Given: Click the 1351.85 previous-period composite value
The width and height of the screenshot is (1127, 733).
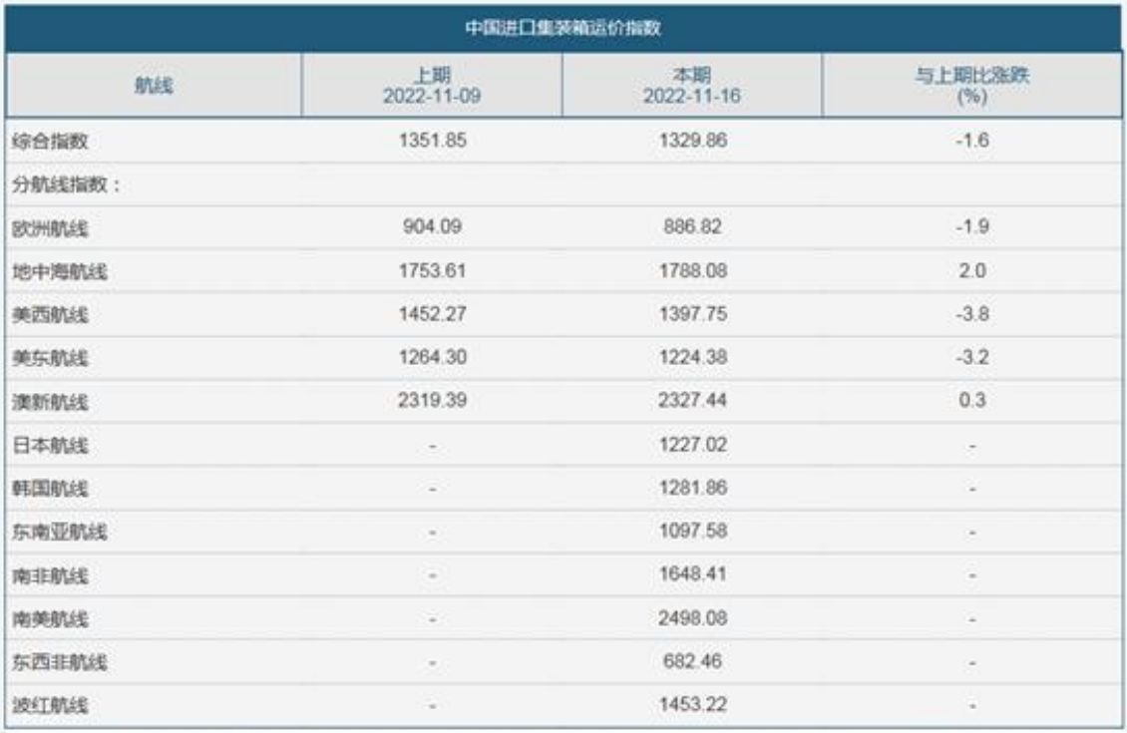Looking at the screenshot, I should tap(432, 142).
